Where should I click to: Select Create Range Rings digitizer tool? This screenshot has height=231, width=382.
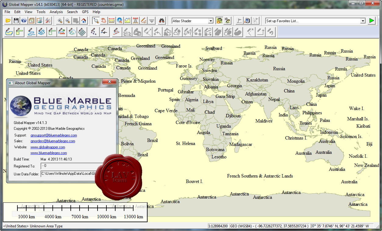tap(73, 32)
